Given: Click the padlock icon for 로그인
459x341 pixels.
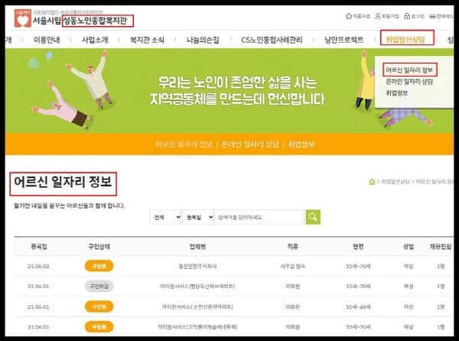Looking at the screenshot, I should (x=407, y=16).
